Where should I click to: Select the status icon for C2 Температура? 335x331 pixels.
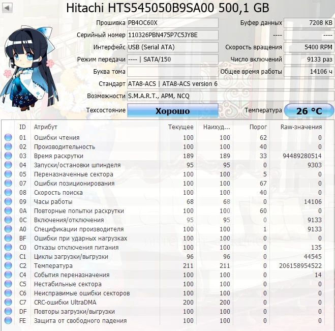click(8, 265)
